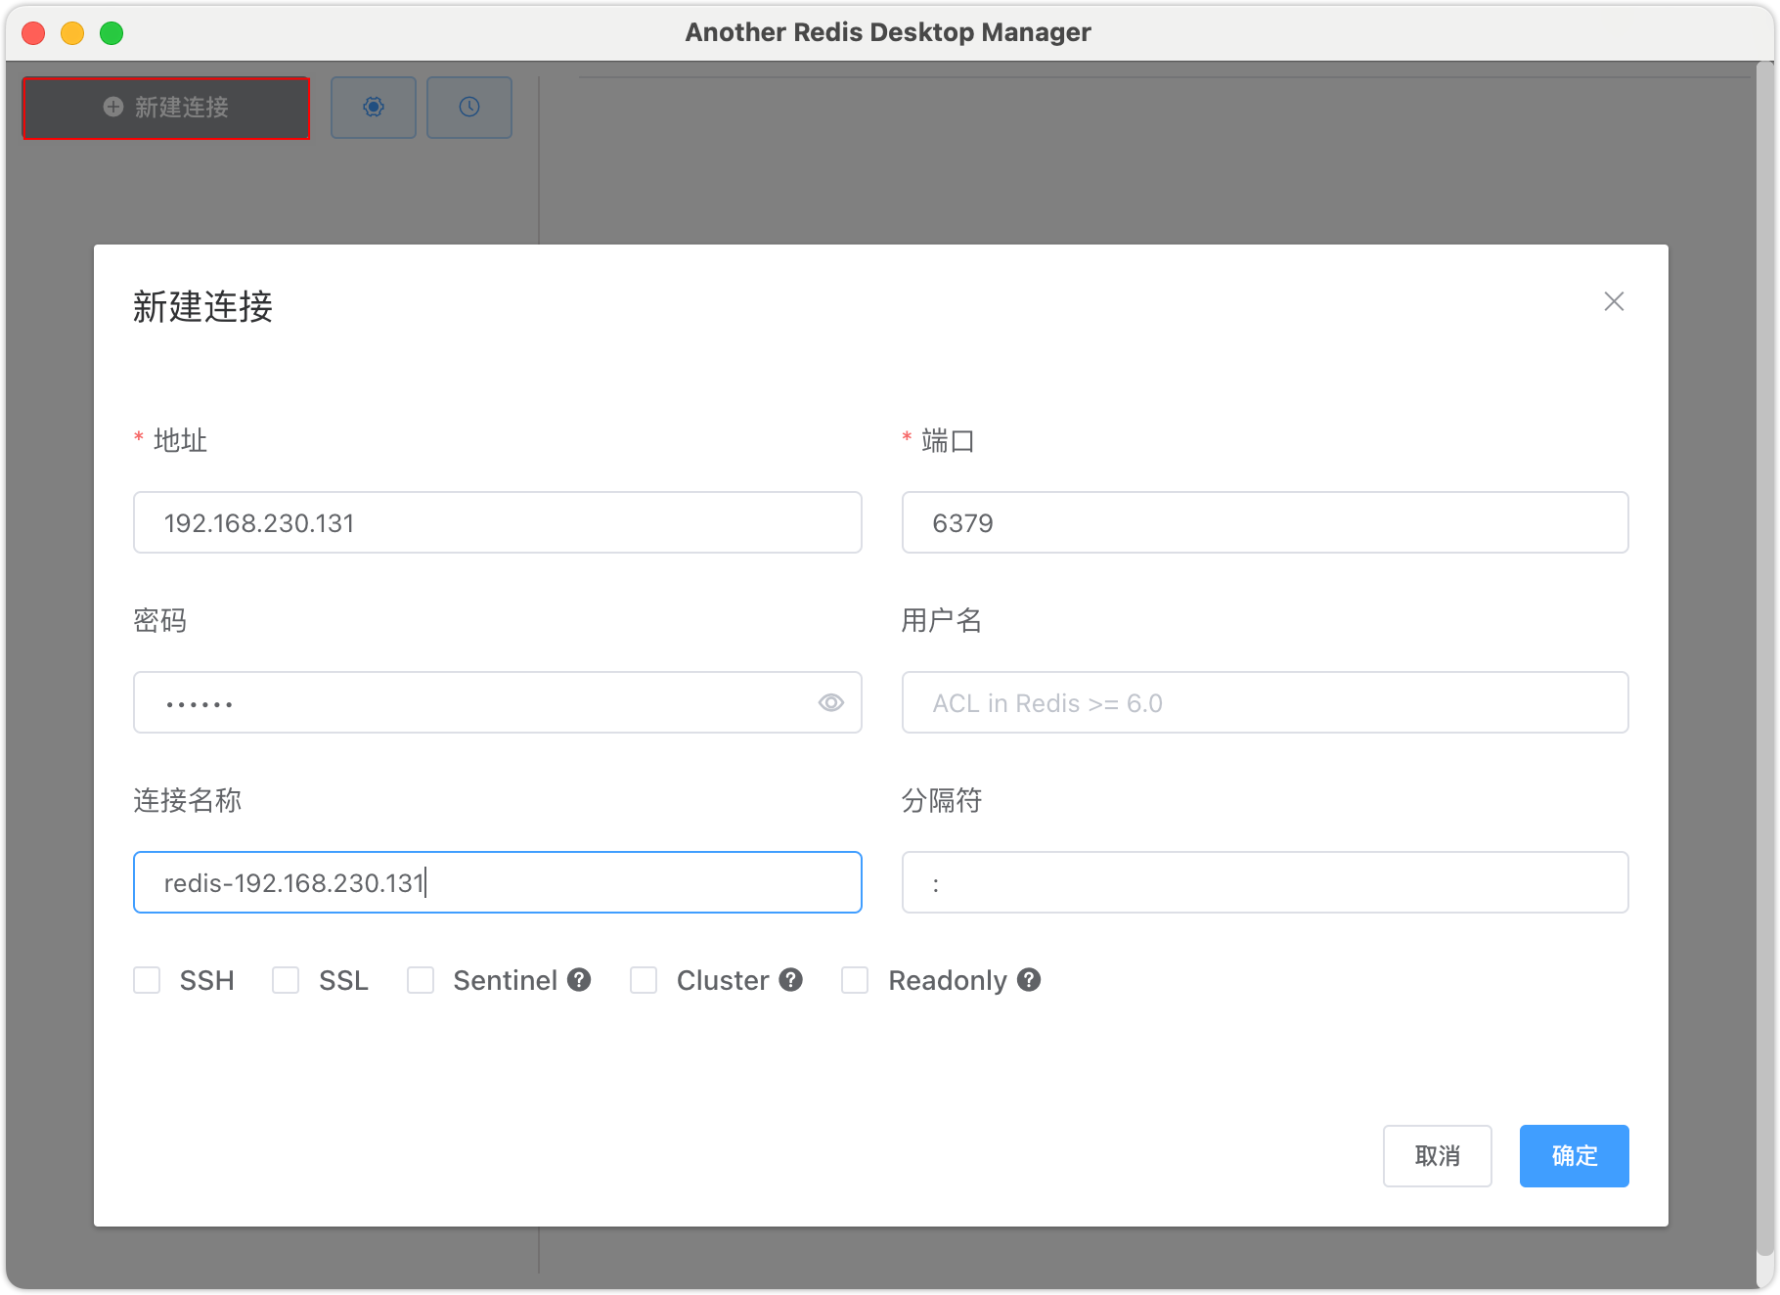Close the 新建连接 dialog with X

(1614, 301)
